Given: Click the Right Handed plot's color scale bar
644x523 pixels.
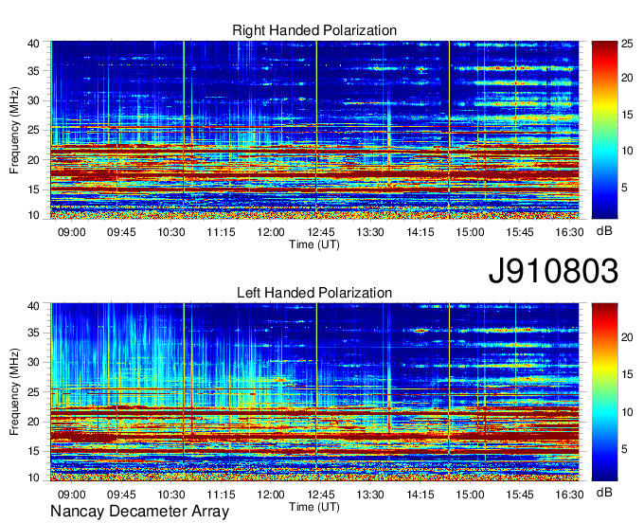Looking at the screenshot, I should (604, 130).
